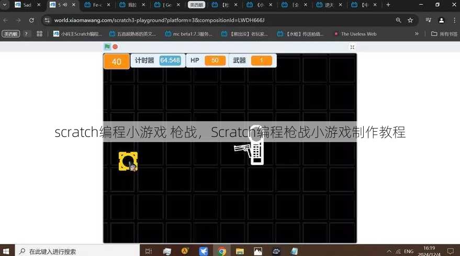
Task: Open Photos app in taskbar
Action: click(258, 251)
